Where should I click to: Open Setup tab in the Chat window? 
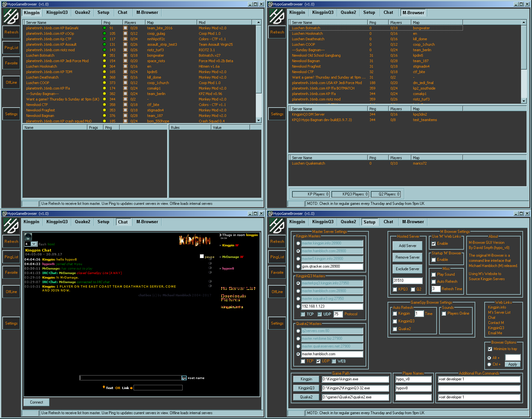(x=104, y=222)
